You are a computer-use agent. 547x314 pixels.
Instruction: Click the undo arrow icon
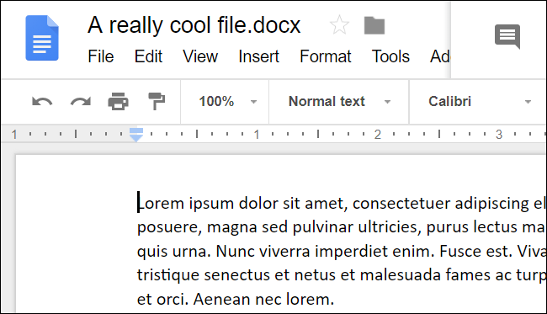point(42,102)
